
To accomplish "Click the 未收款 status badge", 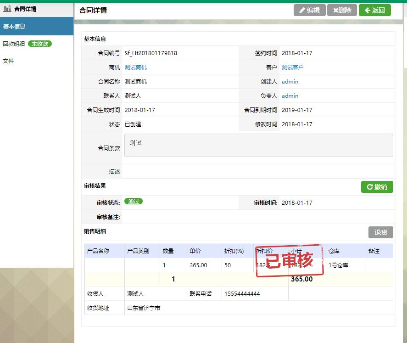I will click(x=40, y=44).
